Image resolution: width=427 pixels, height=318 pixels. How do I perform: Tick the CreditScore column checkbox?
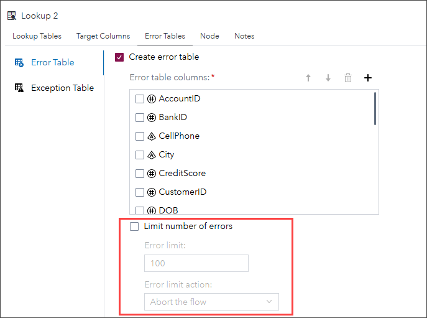pos(140,173)
